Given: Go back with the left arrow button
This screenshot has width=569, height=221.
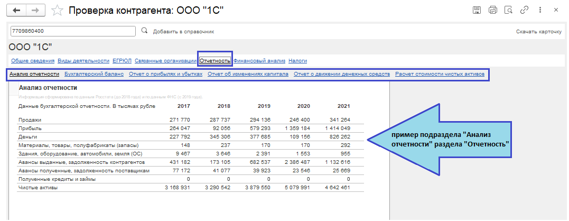Looking at the screenshot, I should point(16,10).
